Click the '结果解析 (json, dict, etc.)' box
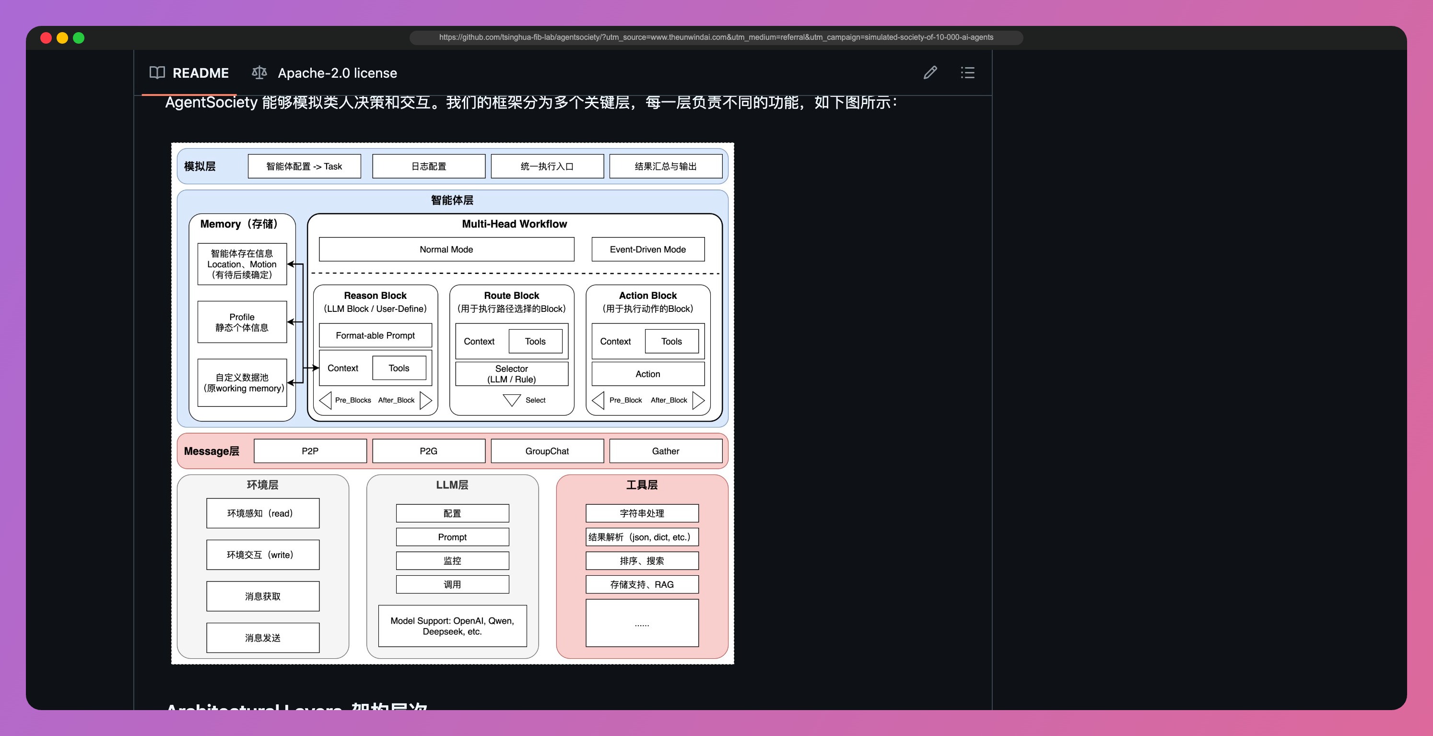The width and height of the screenshot is (1433, 736). [x=642, y=537]
